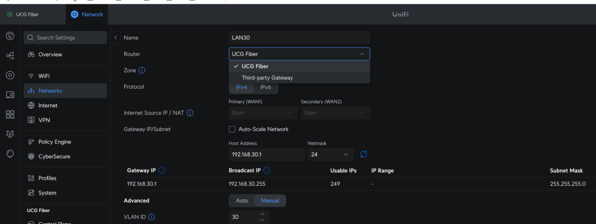This screenshot has width=596, height=224.
Task: Enable the Auto-Scale Network checkbox
Action: pos(232,129)
